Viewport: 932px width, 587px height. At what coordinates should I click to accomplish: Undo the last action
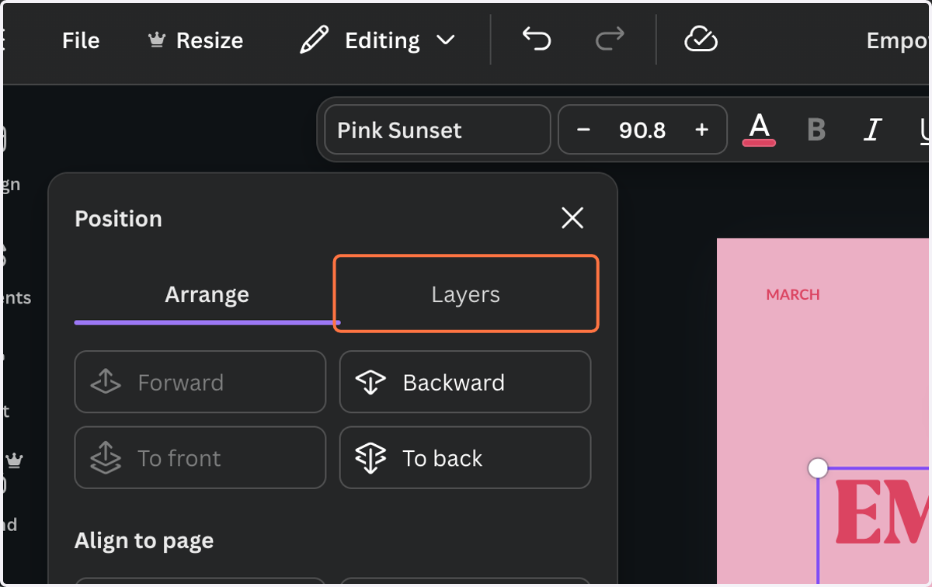pyautogui.click(x=537, y=39)
